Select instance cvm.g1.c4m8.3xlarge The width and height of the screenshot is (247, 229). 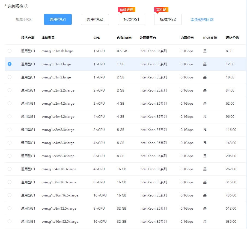click(10, 143)
